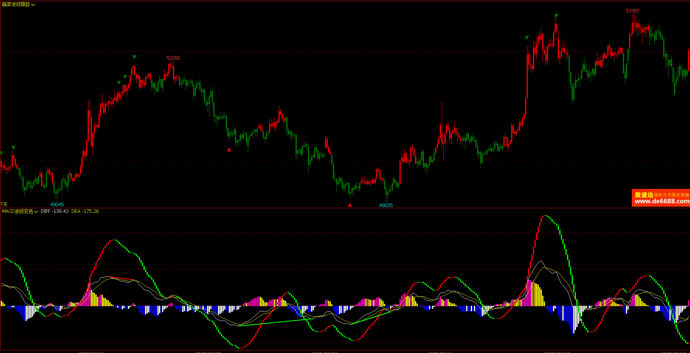The width and height of the screenshot is (690, 353).
Task: Click the 53365 high price label
Action: (x=632, y=11)
